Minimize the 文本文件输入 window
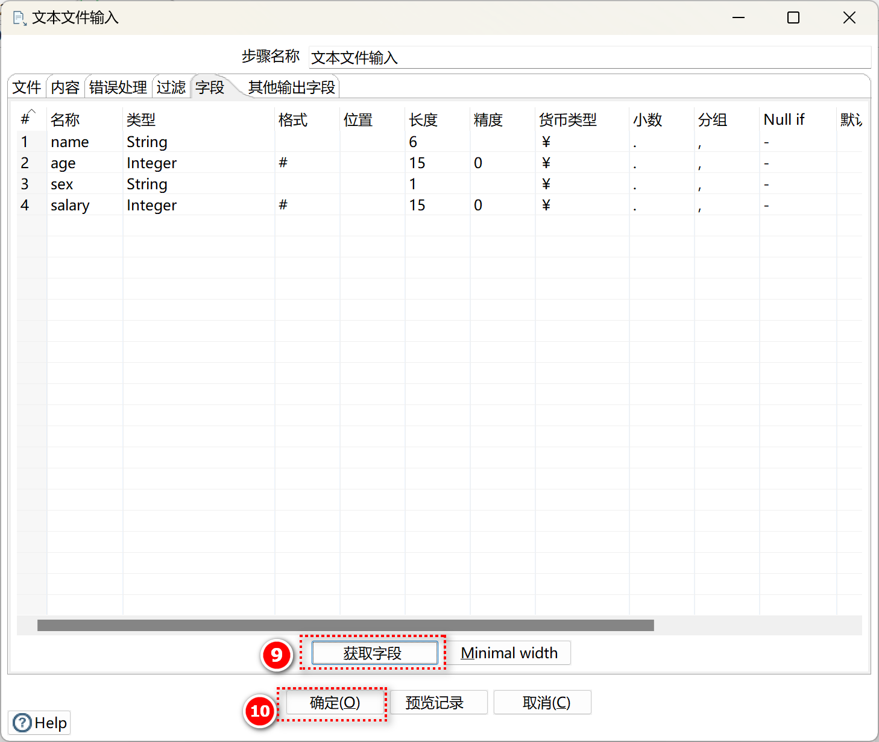The width and height of the screenshot is (879, 742). coord(739,17)
